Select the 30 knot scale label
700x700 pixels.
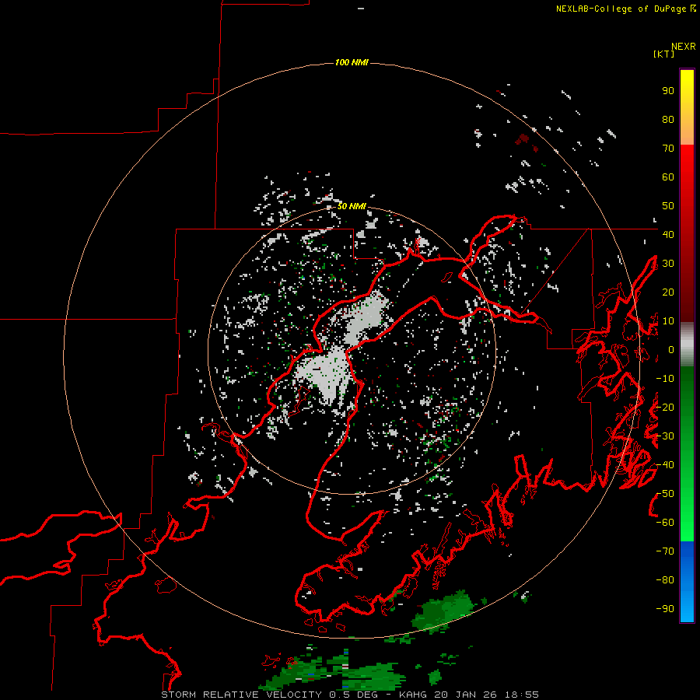[x=668, y=264]
